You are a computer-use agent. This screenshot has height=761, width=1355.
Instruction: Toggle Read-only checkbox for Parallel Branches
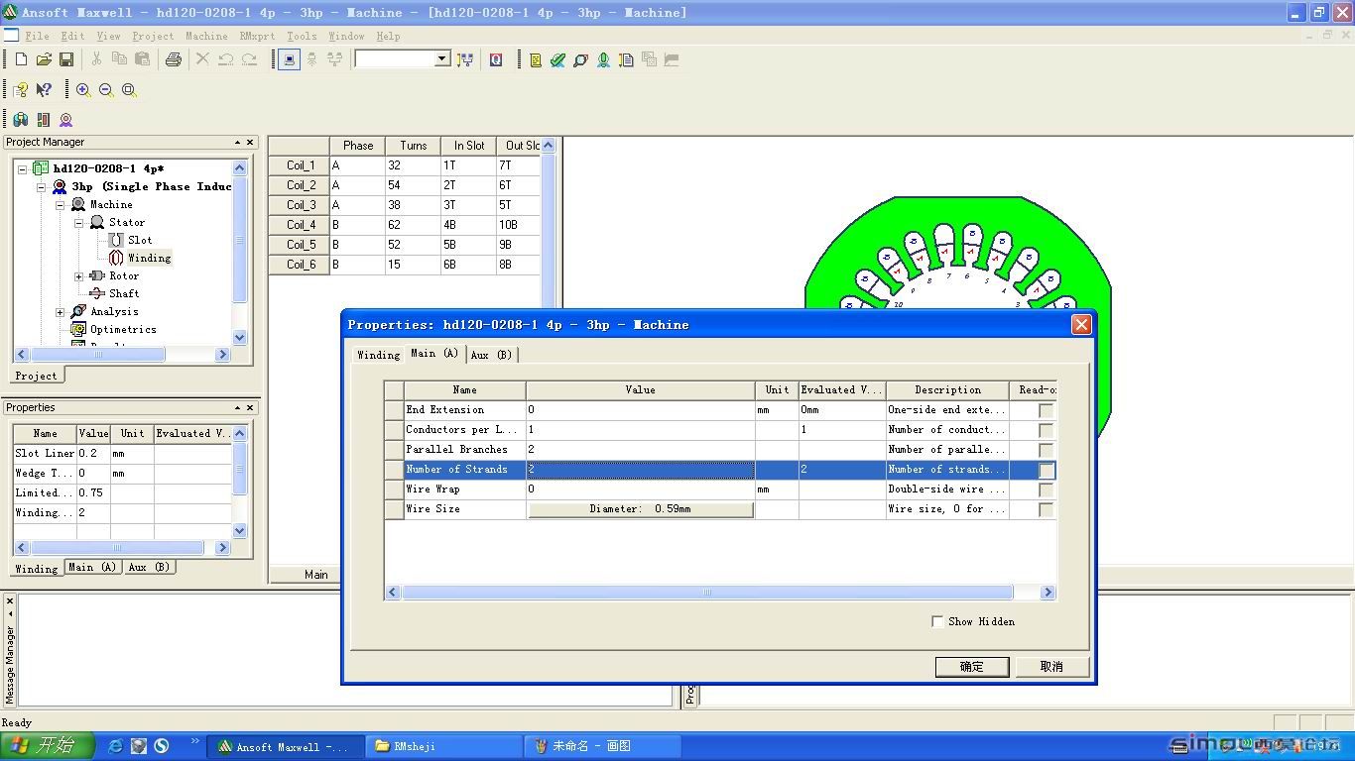tap(1046, 450)
